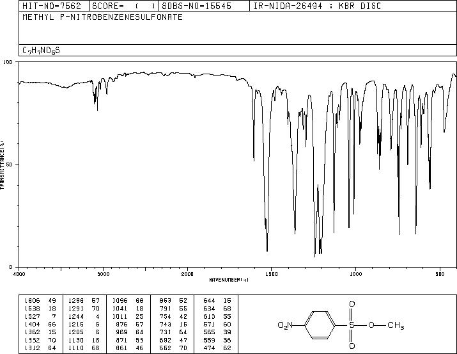
Task: Click the benzene ring in the structure diagram
Action: point(320,325)
